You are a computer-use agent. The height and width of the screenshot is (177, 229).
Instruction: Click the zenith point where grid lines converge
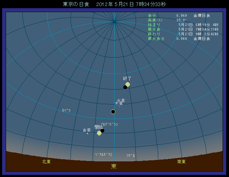pyautogui.click(x=114, y=22)
